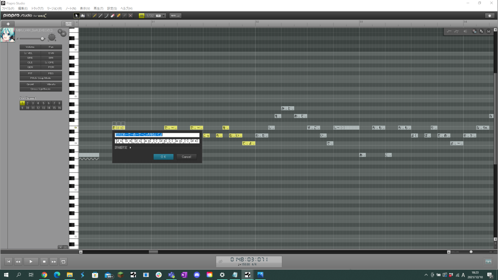Open the リージョン(R) menu

coord(54,8)
